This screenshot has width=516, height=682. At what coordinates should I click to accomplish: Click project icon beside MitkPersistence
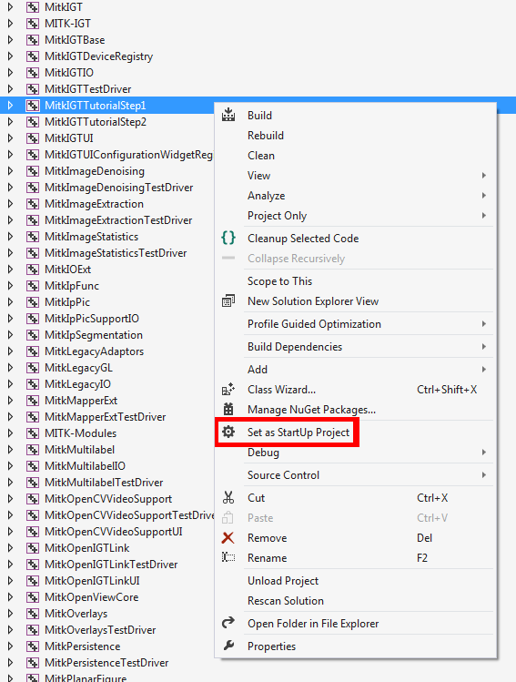click(x=32, y=646)
